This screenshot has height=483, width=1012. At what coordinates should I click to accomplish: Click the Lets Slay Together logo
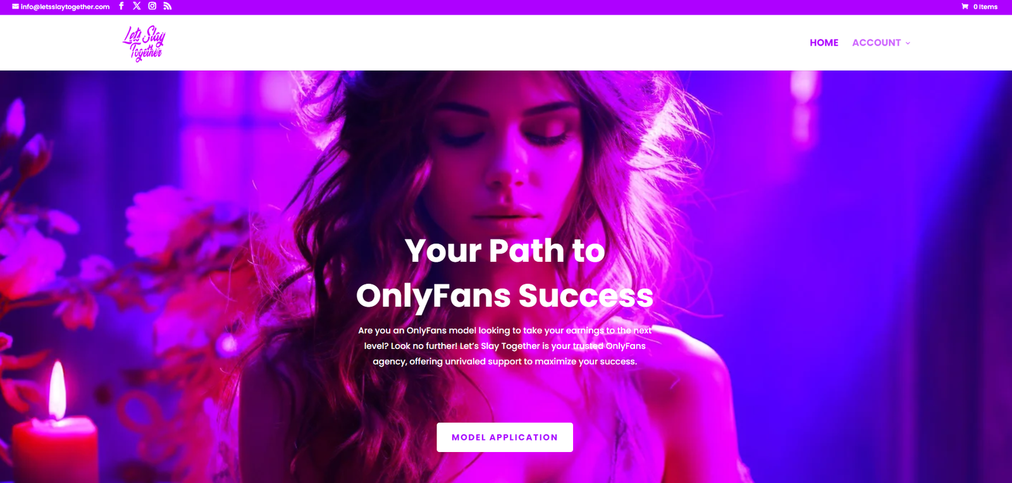pyautogui.click(x=144, y=43)
